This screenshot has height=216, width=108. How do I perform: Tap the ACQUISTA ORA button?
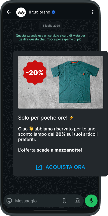point(61,167)
